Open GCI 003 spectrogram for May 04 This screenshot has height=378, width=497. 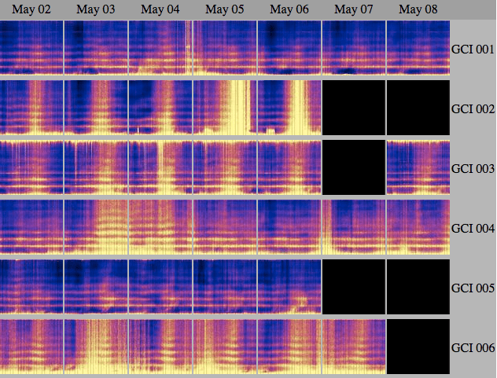pos(160,167)
